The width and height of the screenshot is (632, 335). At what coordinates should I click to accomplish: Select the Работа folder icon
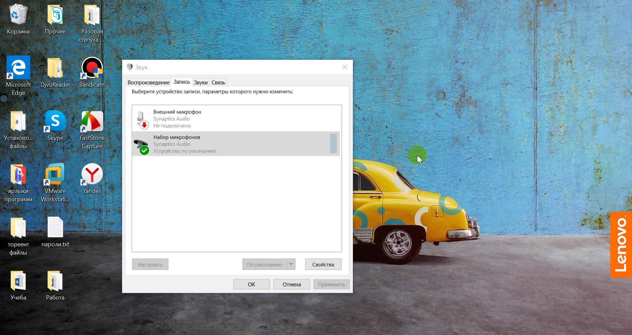tap(55, 281)
